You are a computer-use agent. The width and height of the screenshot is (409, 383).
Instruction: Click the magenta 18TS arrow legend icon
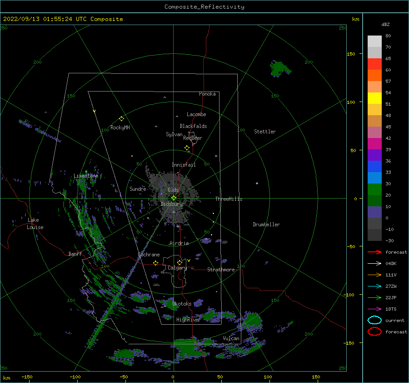tap(374, 309)
